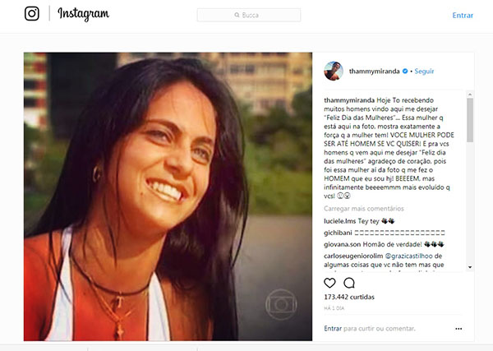The height and width of the screenshot is (351, 493).
Task: Click the comment speech bubble icon
Action: (x=349, y=283)
